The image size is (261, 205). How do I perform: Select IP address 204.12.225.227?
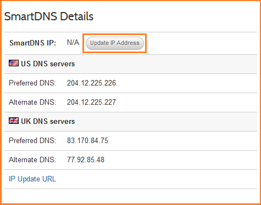pos(91,102)
